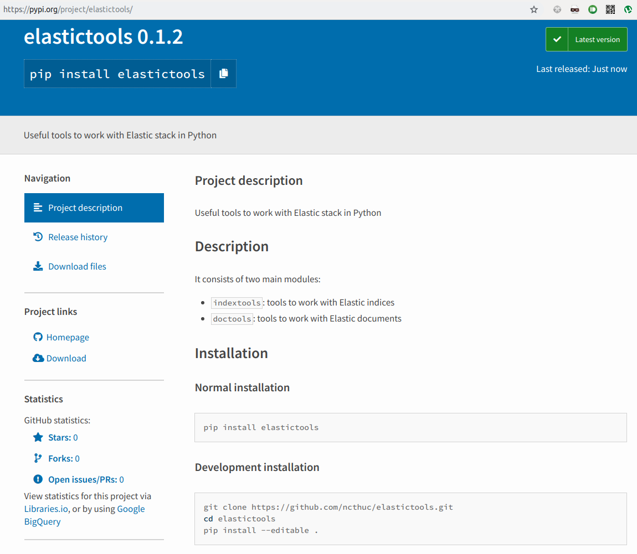637x554 pixels.
Task: Click the Statistics sidebar heading
Action: (43, 399)
